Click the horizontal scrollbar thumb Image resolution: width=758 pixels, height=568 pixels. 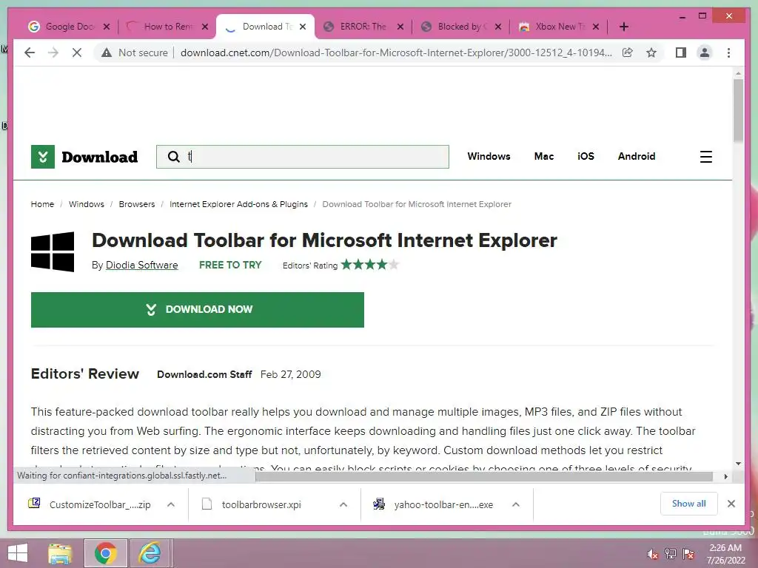tap(484, 476)
